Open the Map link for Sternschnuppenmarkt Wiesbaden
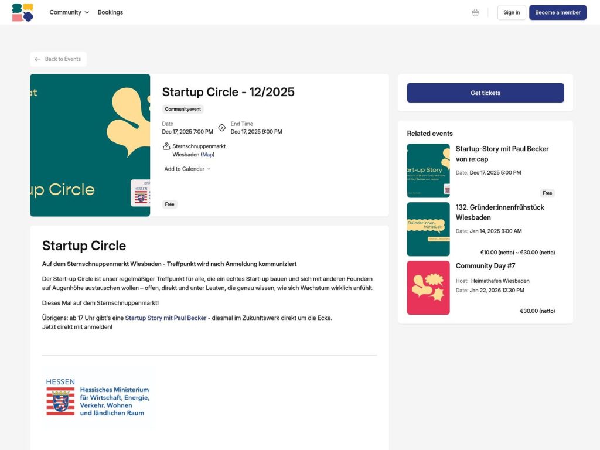The height and width of the screenshot is (450, 600). point(207,154)
